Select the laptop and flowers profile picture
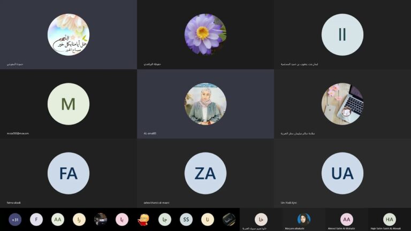The height and width of the screenshot is (231, 411). [342, 104]
